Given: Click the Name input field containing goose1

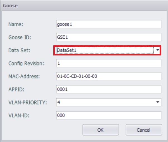Looking at the screenshot, I should coord(108,24).
